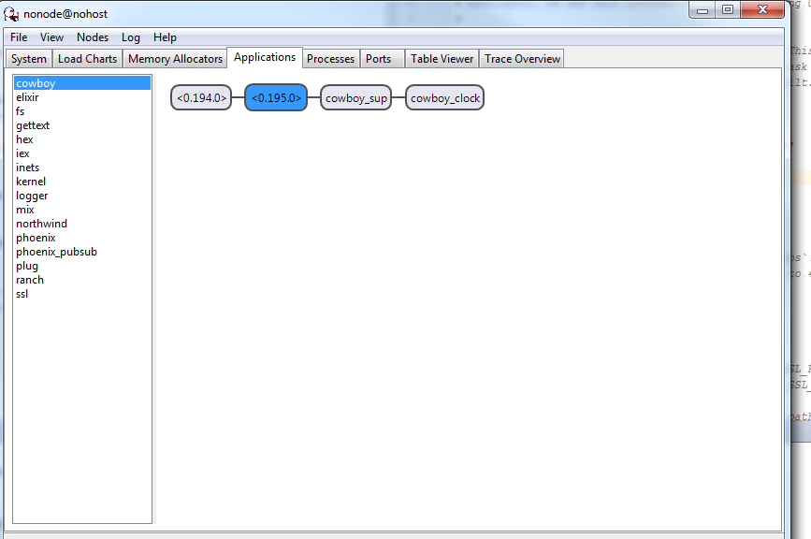
Task: Select the northwind application
Action: (x=41, y=223)
